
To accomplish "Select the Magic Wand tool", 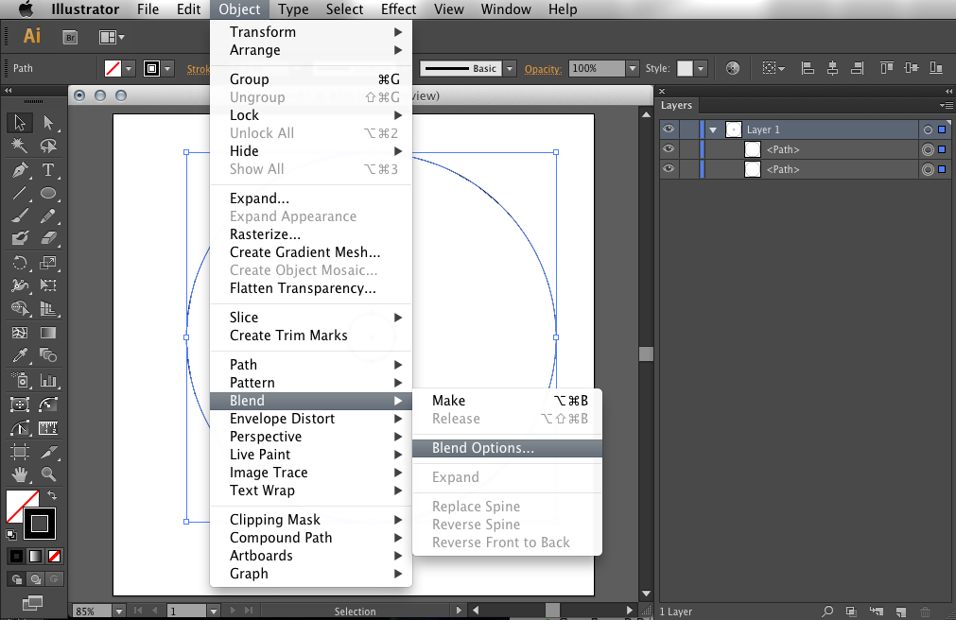I will 20,146.
